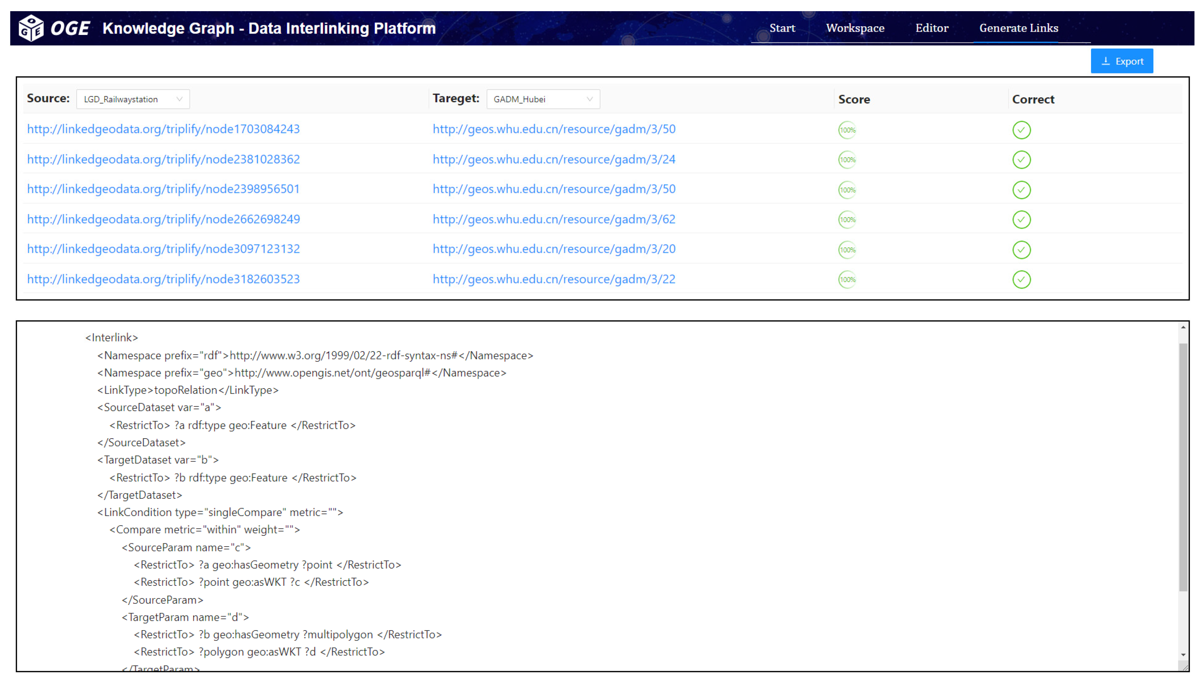Viewport: 1197px width, 682px height.
Task: Click 100% score circle for node2381028362
Action: [x=847, y=160]
